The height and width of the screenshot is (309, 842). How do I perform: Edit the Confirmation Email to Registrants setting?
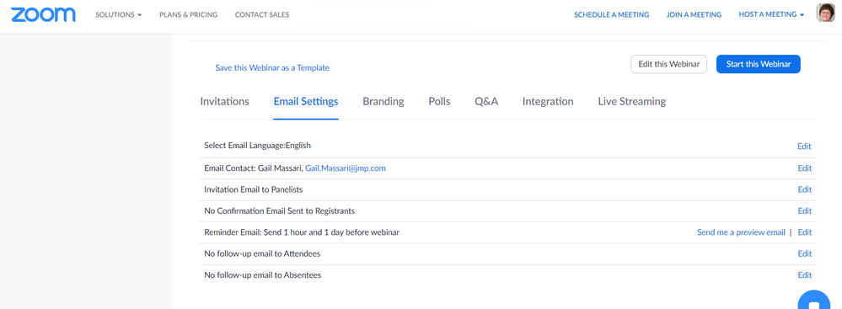coord(804,210)
